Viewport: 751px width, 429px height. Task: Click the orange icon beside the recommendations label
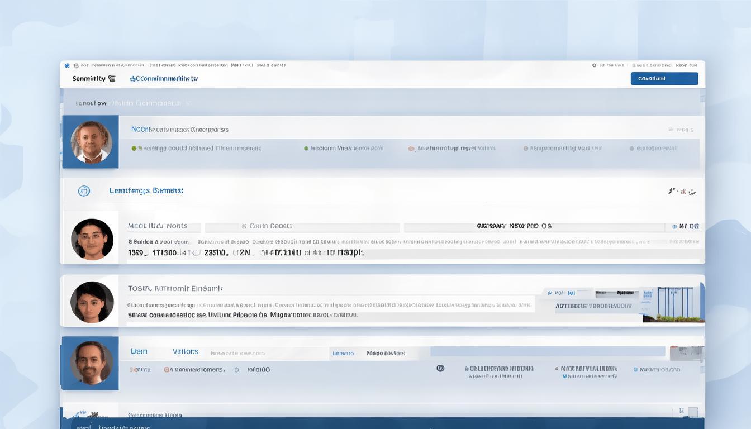tap(167, 370)
